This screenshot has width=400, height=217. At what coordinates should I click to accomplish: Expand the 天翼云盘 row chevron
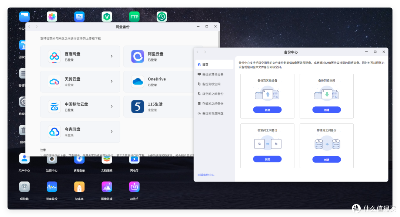coord(111,81)
